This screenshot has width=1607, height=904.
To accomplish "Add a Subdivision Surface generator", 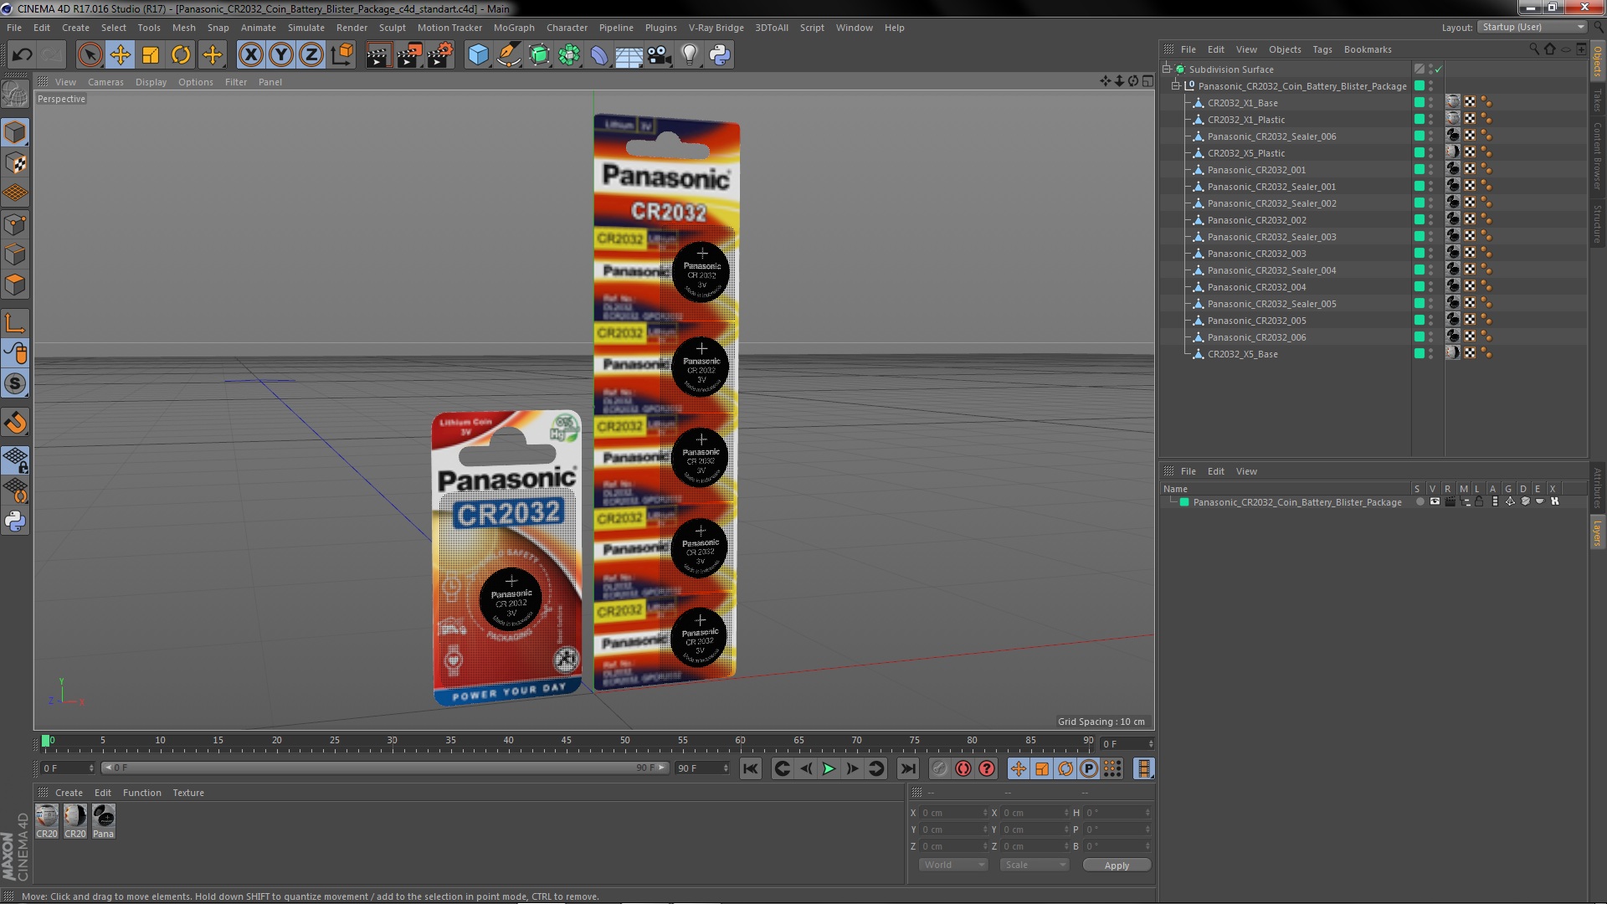I will click(539, 55).
